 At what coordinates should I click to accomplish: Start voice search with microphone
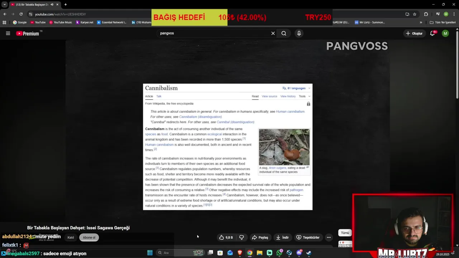pyautogui.click(x=299, y=33)
